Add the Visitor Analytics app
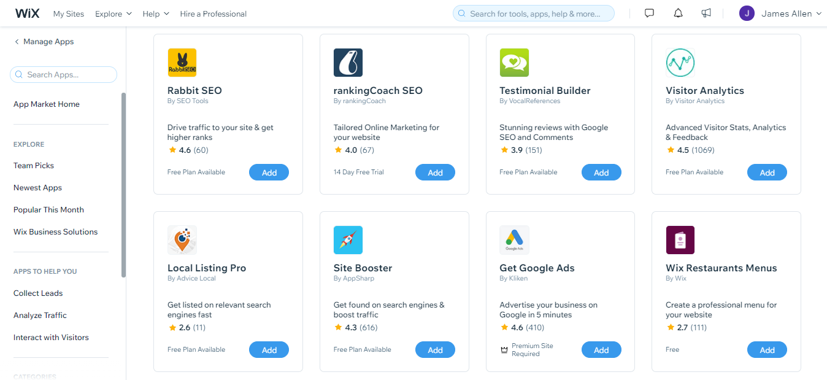This screenshot has width=827, height=380. pos(767,173)
